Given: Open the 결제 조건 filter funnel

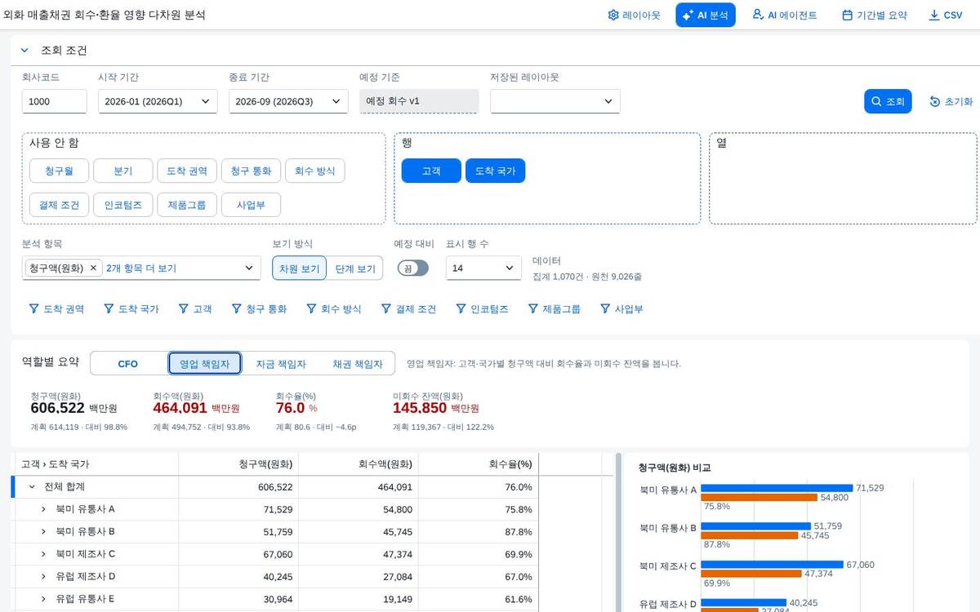Looking at the screenshot, I should (386, 309).
